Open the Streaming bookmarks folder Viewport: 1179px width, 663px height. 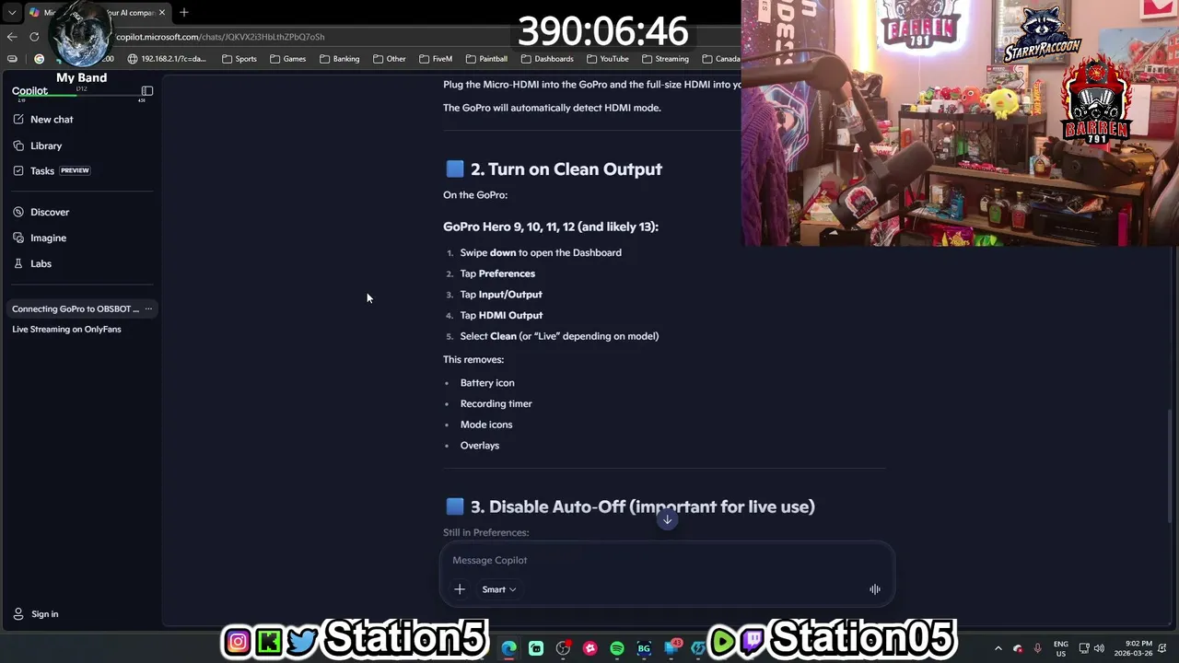click(665, 59)
